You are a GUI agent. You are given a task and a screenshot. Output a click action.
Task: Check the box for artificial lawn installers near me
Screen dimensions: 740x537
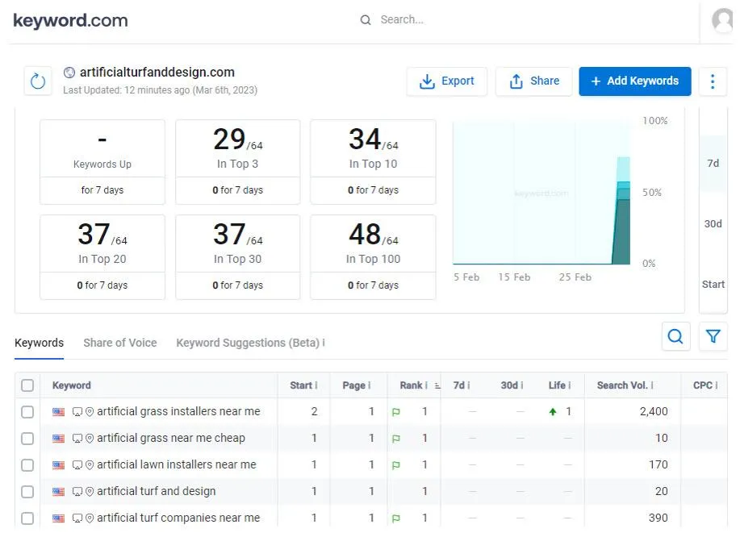tap(27, 465)
